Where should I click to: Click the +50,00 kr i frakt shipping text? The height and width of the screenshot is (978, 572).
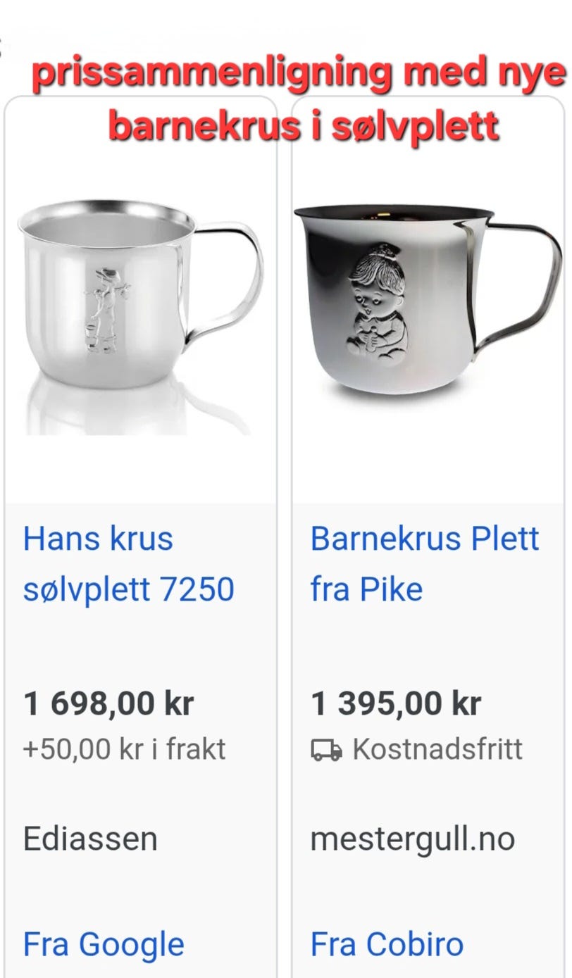click(x=124, y=749)
